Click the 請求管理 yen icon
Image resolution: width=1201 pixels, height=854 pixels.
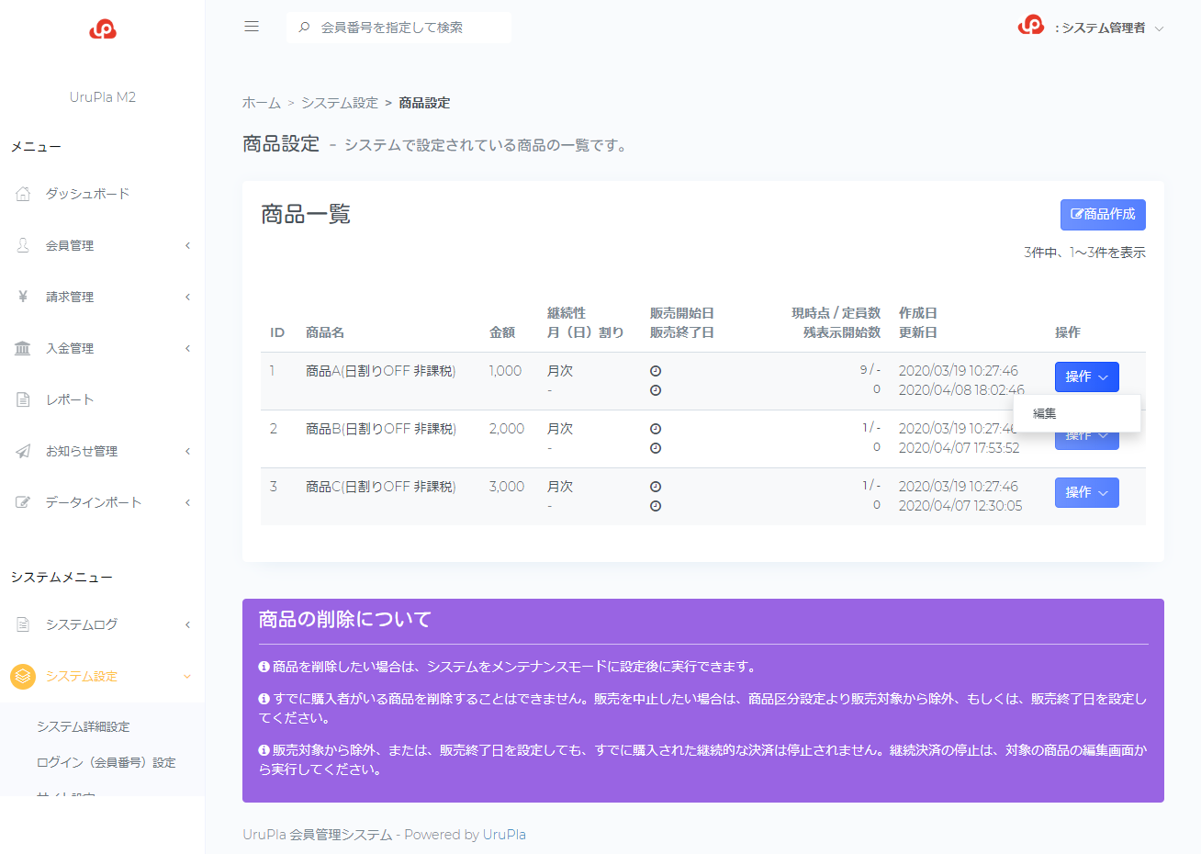coord(23,297)
